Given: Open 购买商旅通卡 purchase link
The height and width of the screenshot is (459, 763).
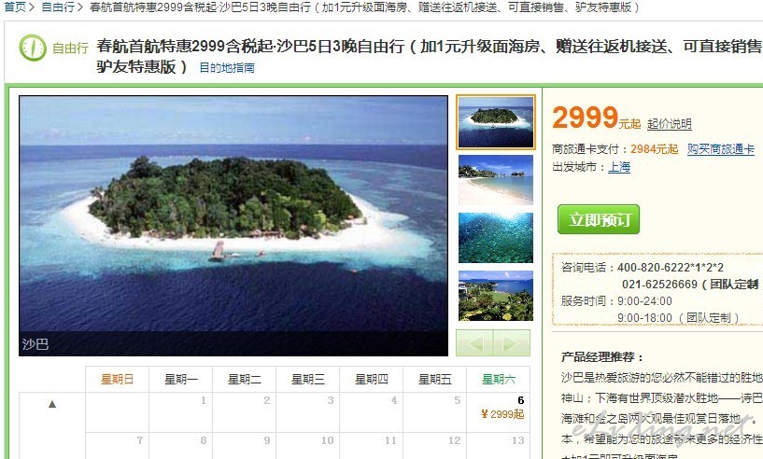Looking at the screenshot, I should coord(721,148).
